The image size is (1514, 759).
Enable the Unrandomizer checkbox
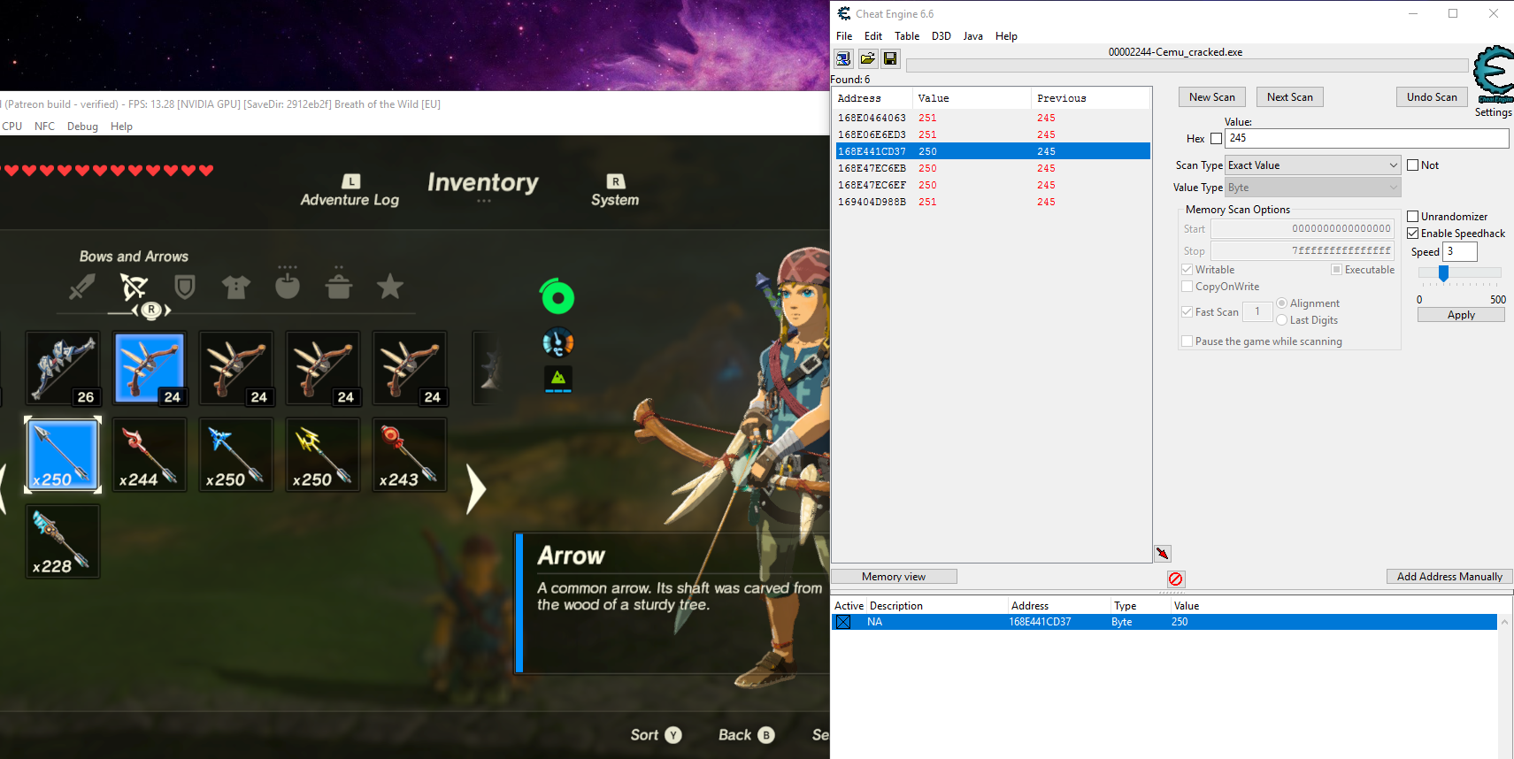click(x=1413, y=217)
